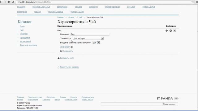
Task: Bookmark page with star icon
Action: [192, 2]
